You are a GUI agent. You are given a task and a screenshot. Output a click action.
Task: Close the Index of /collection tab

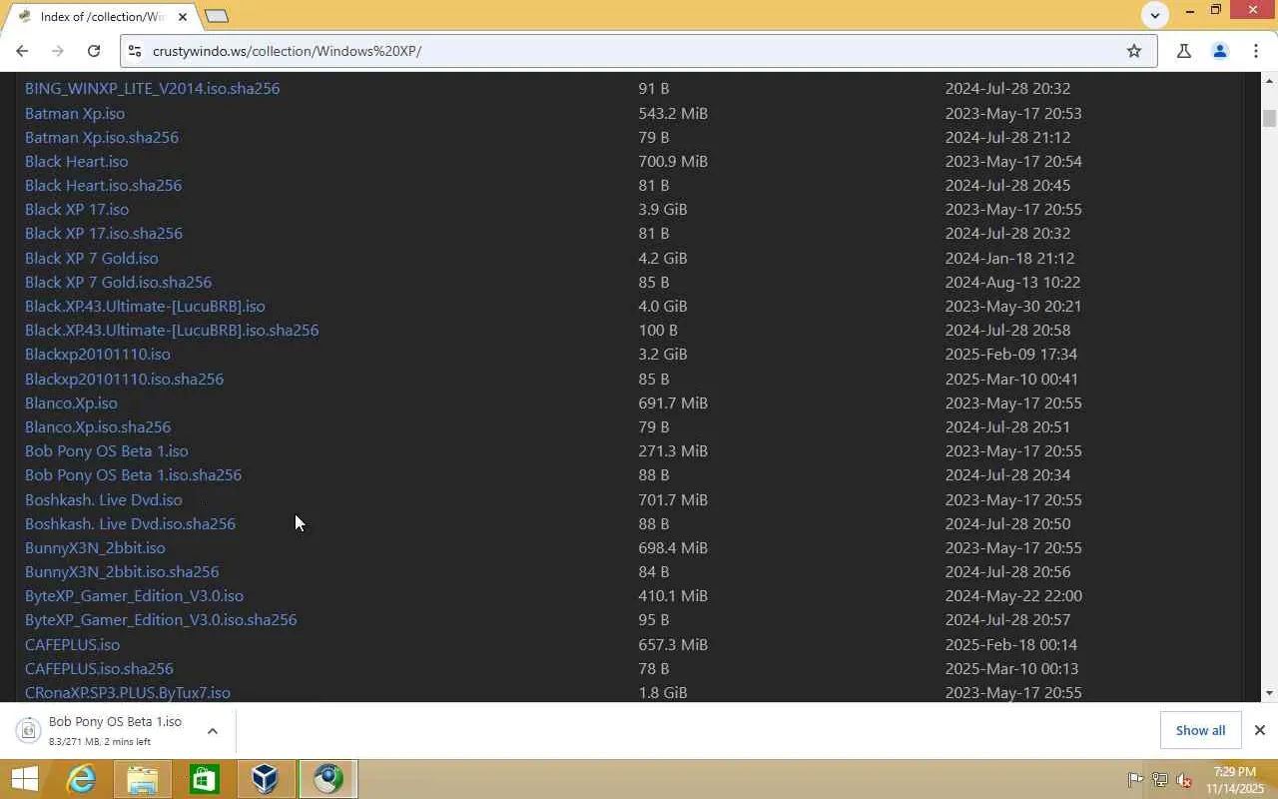[183, 16]
